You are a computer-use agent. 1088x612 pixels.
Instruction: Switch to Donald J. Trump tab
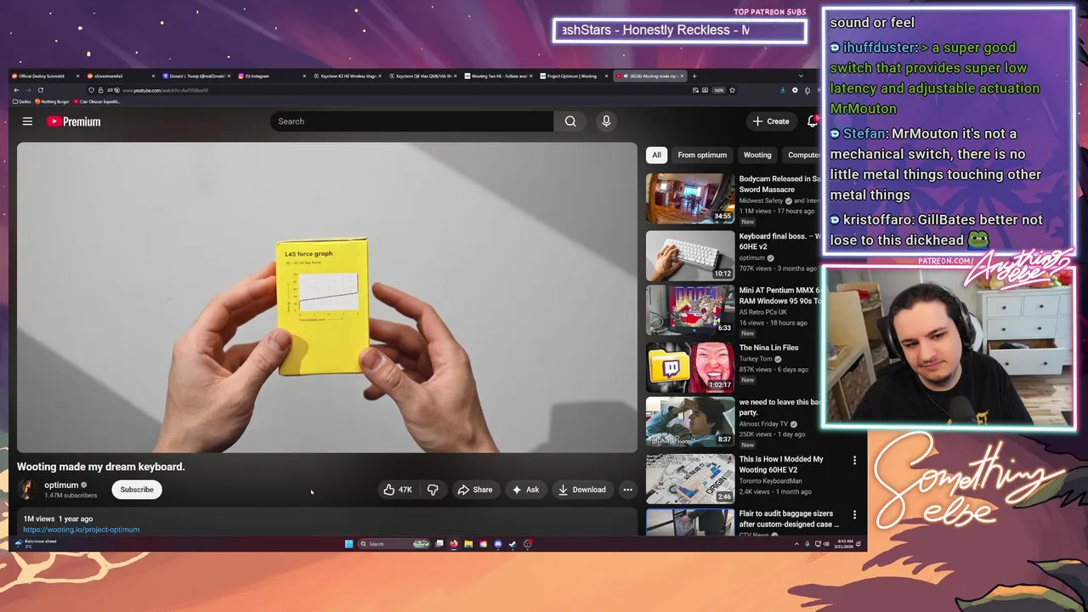[195, 76]
